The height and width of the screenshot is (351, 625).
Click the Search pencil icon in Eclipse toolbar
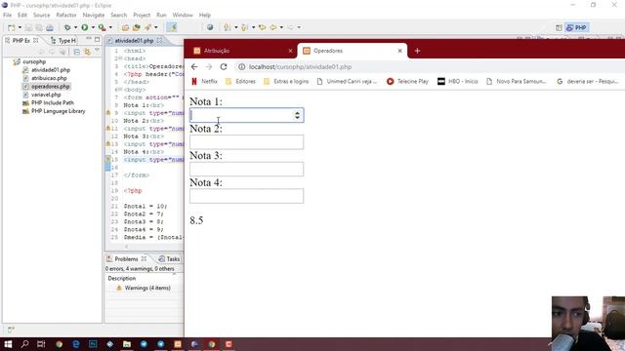[147, 27]
